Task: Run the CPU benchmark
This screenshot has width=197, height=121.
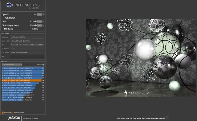Action: 40,21
